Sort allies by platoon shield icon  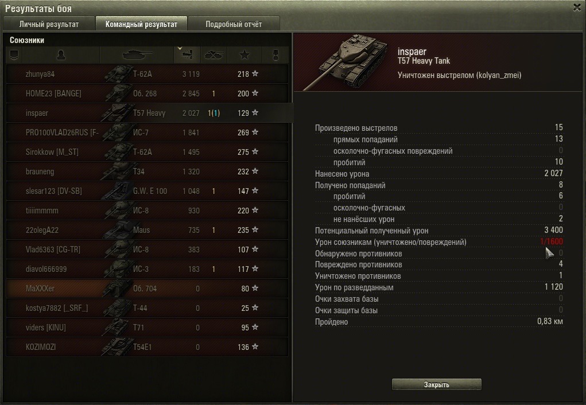pos(14,55)
